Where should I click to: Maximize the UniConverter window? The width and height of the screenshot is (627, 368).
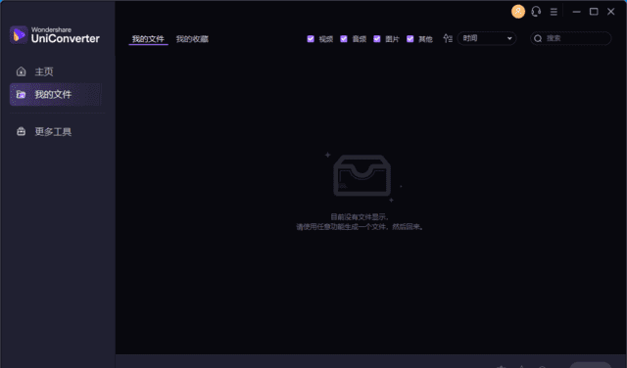(594, 12)
